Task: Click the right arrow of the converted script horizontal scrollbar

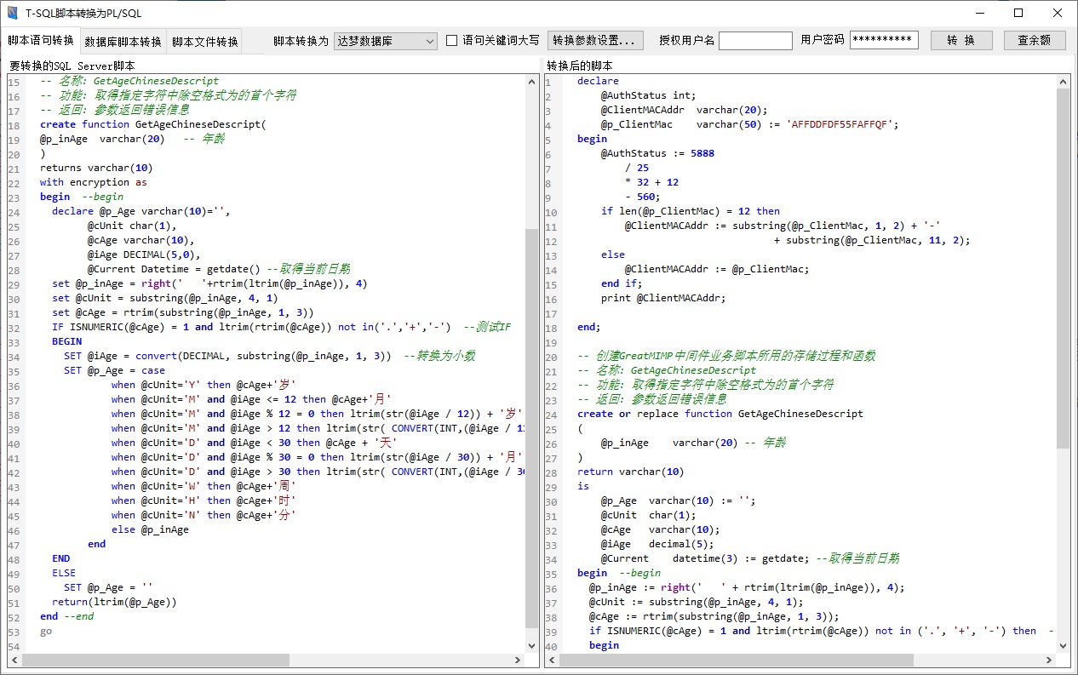Action: click(1049, 660)
